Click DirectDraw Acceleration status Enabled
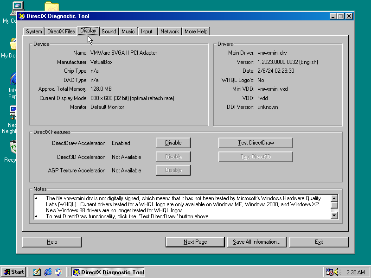 tap(121, 143)
